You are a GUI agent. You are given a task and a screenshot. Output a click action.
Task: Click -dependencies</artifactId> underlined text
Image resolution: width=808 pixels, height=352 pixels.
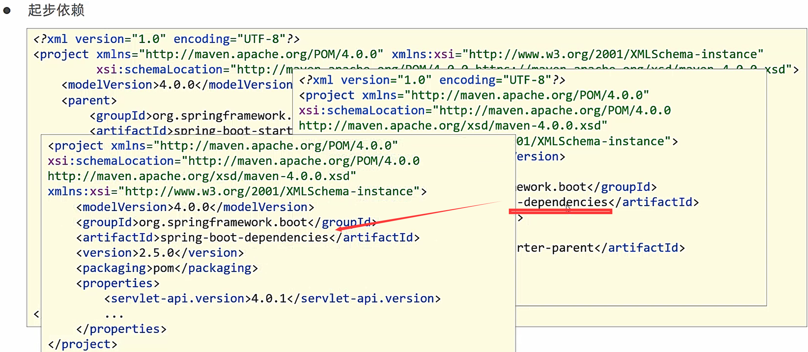608,202
